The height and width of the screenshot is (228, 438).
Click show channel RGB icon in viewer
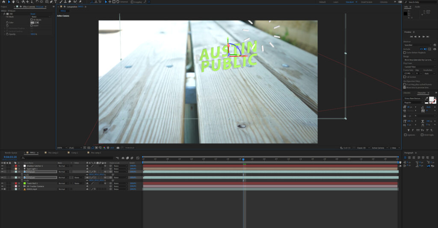[104, 148]
